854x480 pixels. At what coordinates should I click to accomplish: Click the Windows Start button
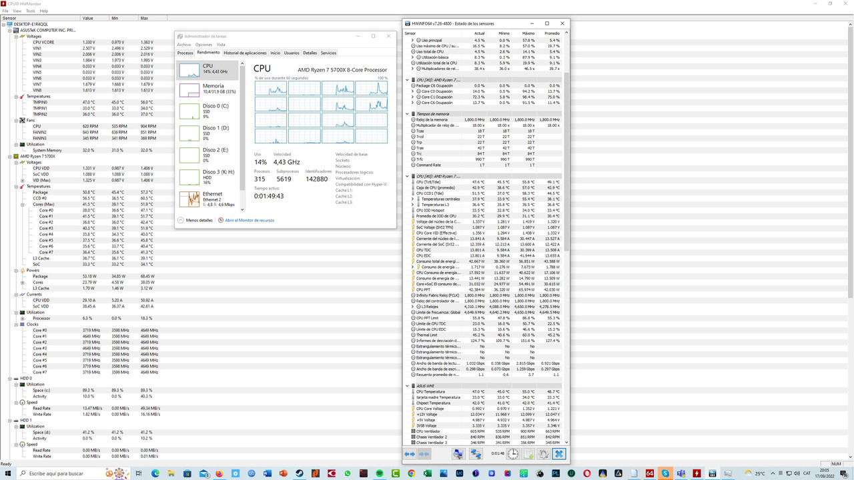[7, 473]
